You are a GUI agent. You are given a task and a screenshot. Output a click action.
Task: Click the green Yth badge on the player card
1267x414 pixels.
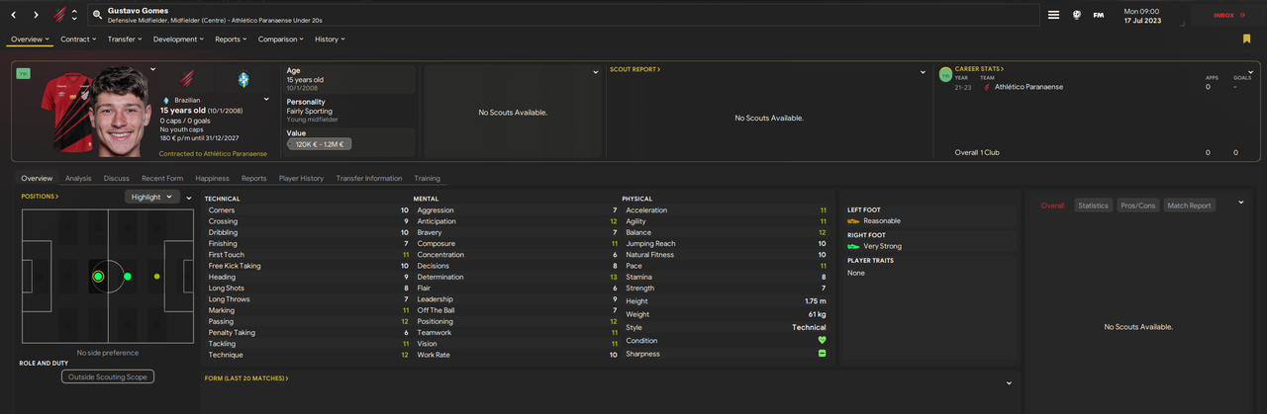(x=23, y=73)
